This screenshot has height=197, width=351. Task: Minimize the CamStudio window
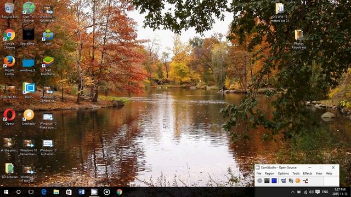coord(309,167)
